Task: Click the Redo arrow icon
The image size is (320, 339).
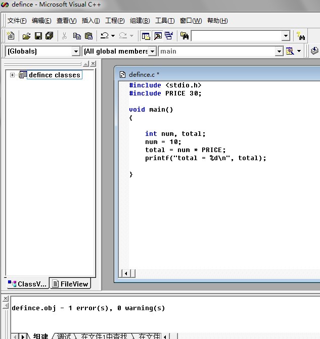Action: tap(123, 36)
